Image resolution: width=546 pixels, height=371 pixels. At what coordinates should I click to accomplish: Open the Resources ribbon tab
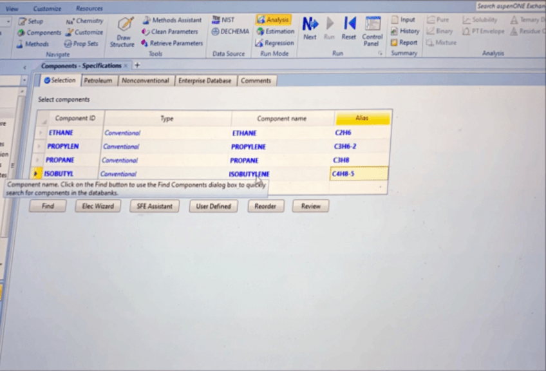(89, 8)
